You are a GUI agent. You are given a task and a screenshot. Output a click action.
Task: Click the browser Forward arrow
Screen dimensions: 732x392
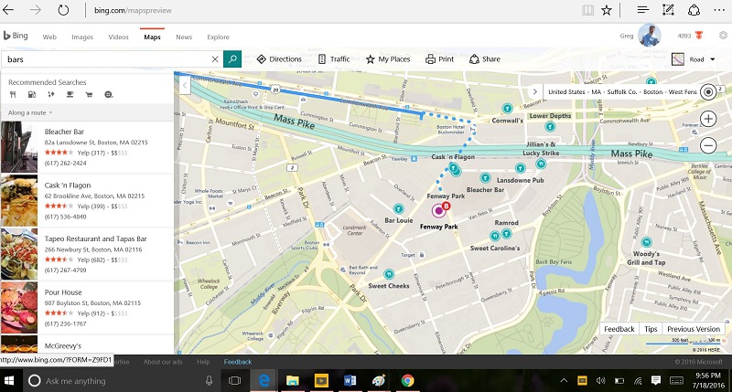(36, 10)
